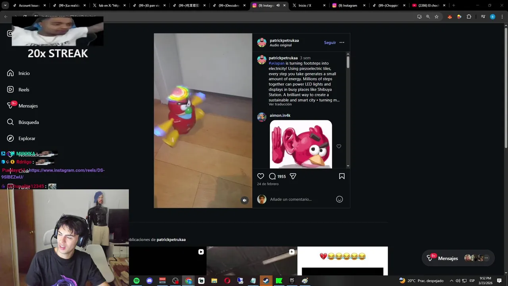Like the post with the heart icon
This screenshot has width=508, height=286.
(261, 176)
